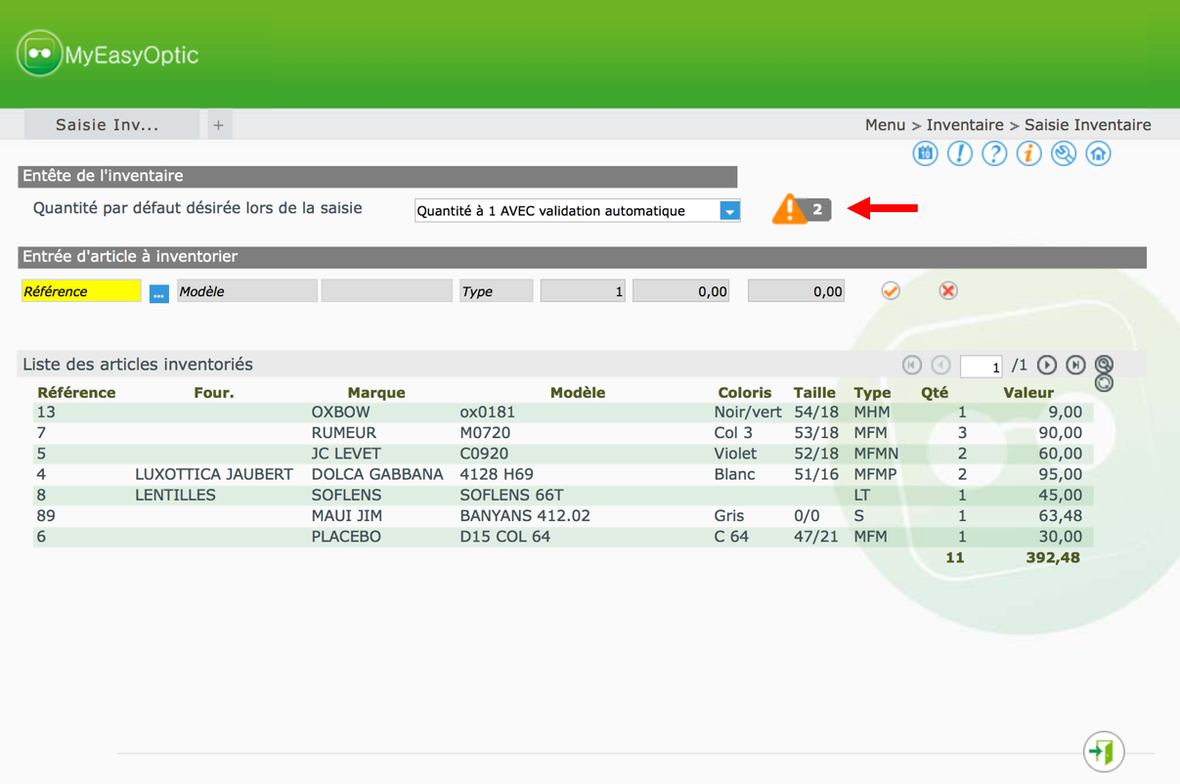The height and width of the screenshot is (784, 1180).
Task: Click the quantity field showing 1
Action: (583, 291)
